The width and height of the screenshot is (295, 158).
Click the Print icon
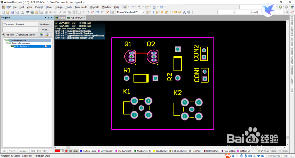pos(18,12)
